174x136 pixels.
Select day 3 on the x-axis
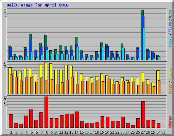click(x=21, y=132)
